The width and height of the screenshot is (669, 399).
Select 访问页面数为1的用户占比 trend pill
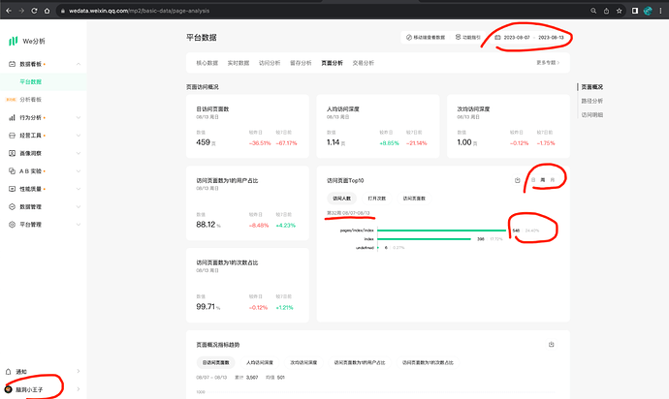[x=360, y=362]
